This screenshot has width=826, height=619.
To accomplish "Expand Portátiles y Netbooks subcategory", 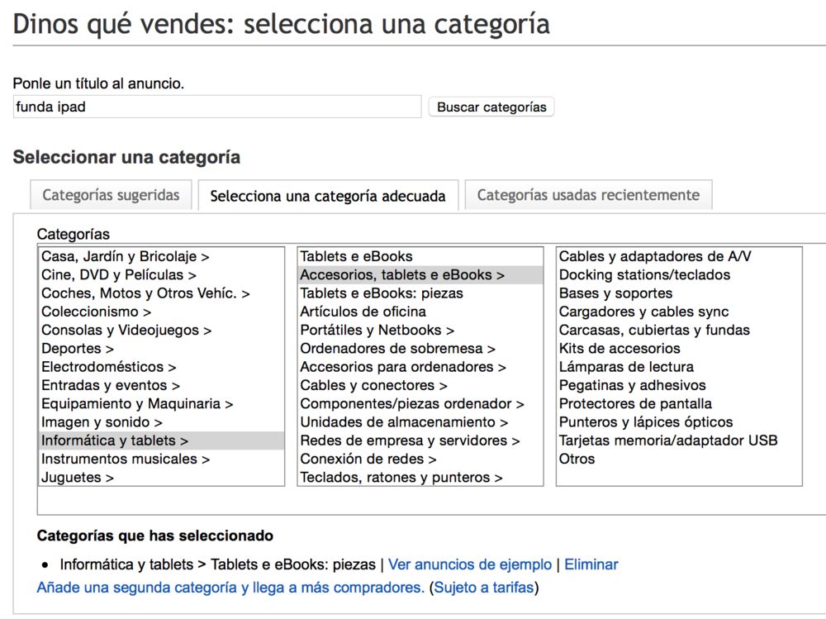I will [x=382, y=331].
